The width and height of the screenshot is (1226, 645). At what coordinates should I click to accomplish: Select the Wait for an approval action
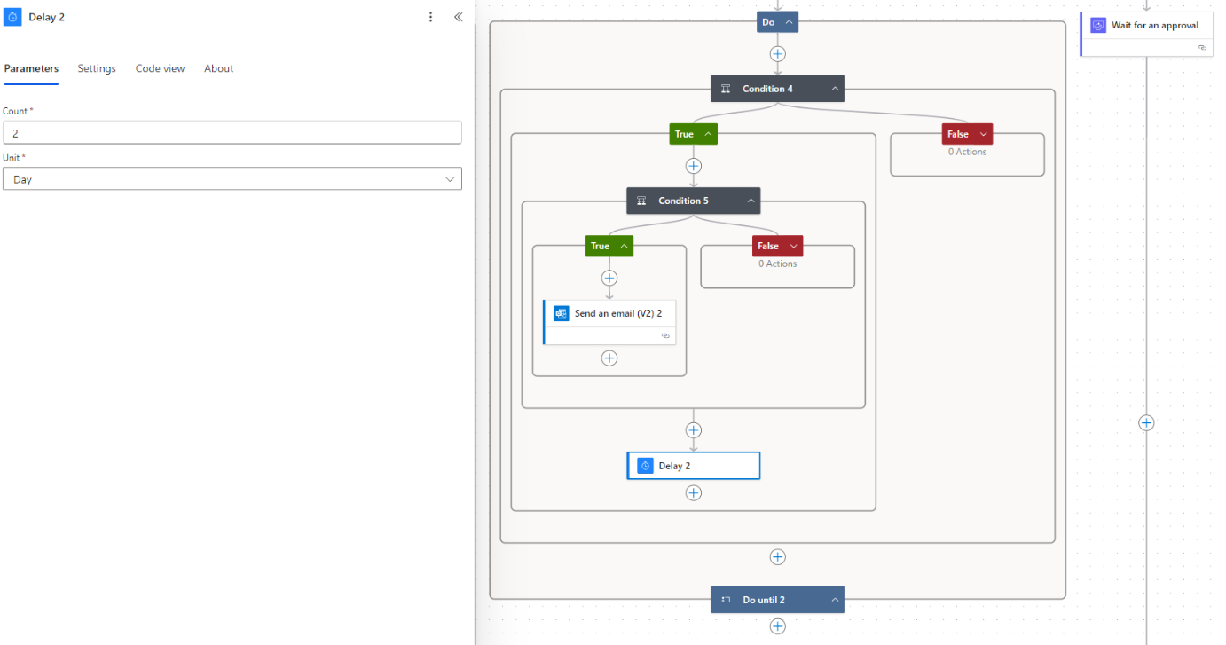(1154, 26)
